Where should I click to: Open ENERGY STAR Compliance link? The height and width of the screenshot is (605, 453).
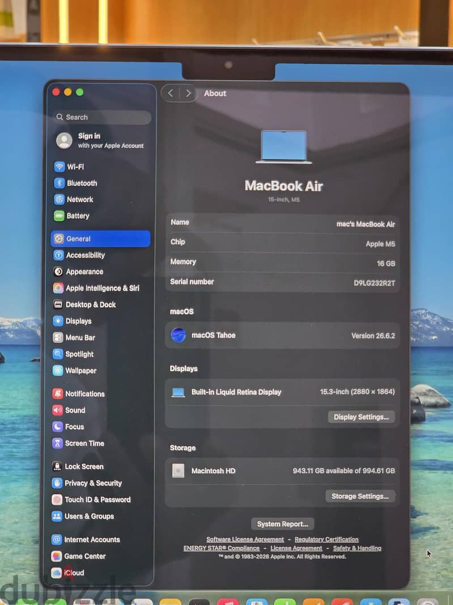(x=221, y=548)
